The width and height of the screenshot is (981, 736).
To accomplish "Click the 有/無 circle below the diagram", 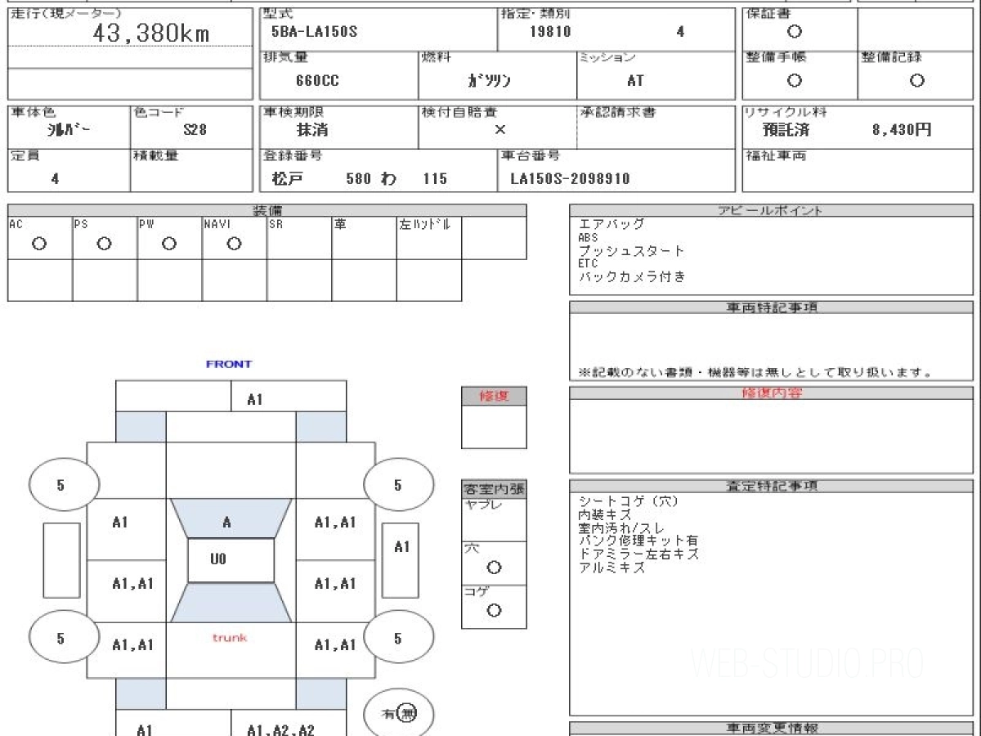I will [x=398, y=713].
